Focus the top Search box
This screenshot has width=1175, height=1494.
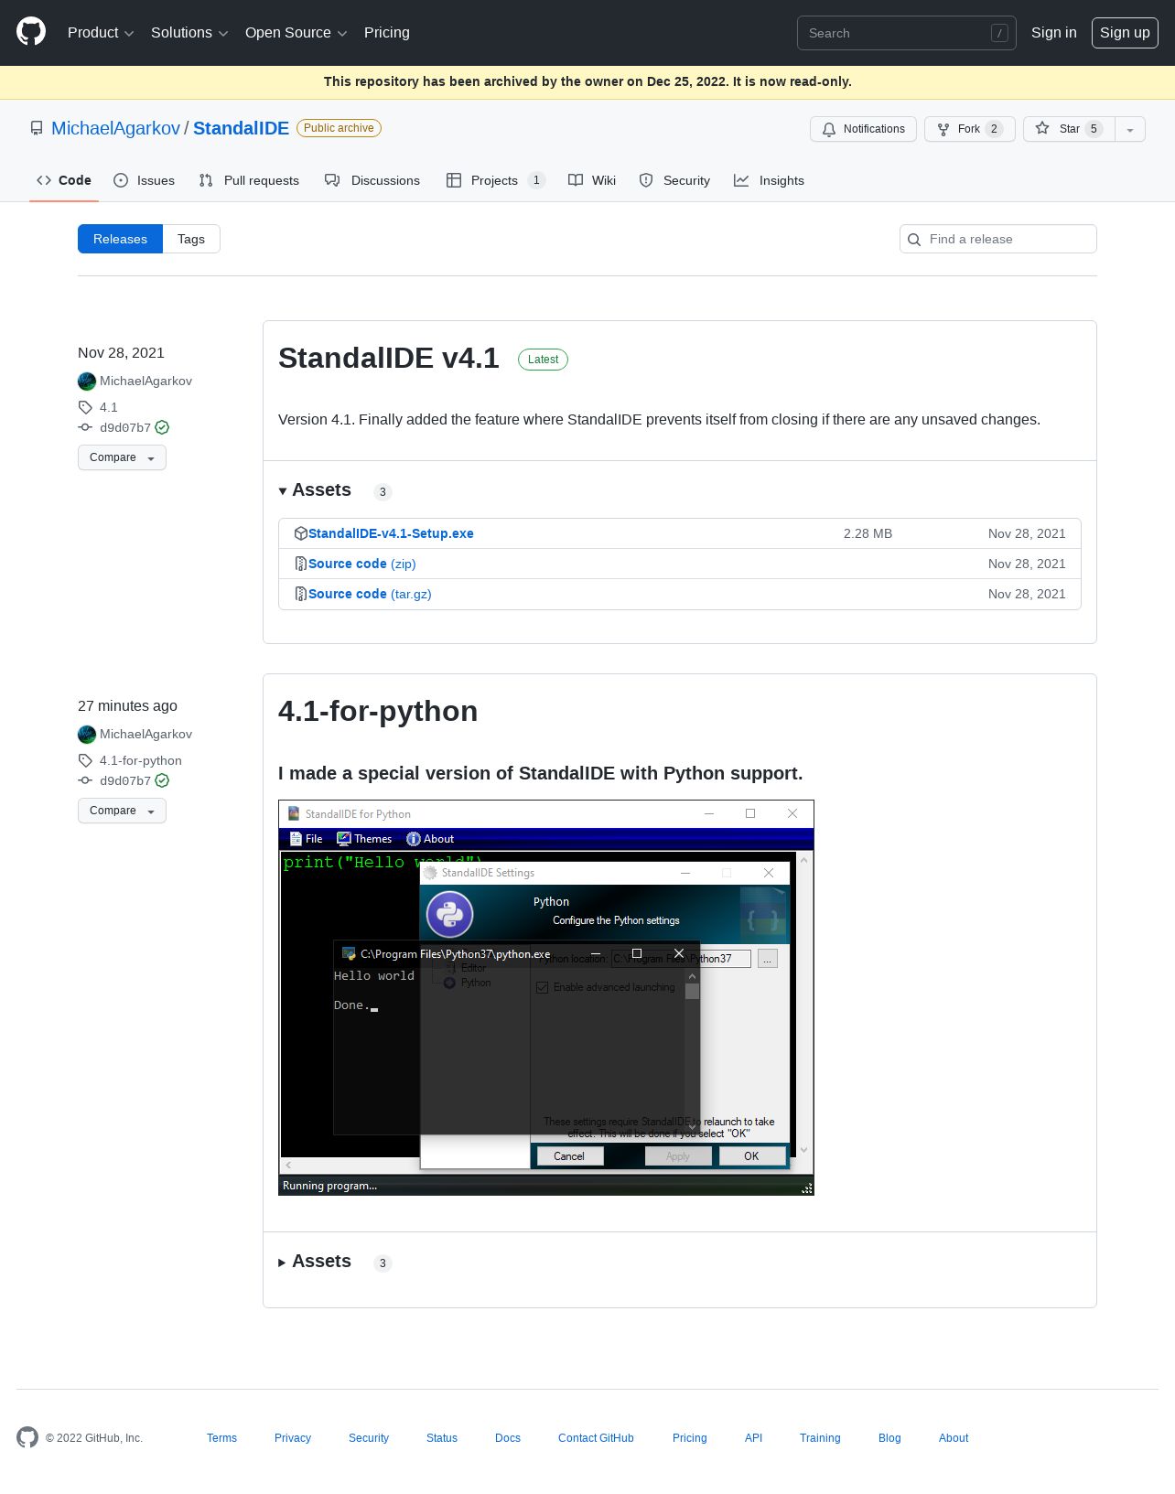point(906,33)
